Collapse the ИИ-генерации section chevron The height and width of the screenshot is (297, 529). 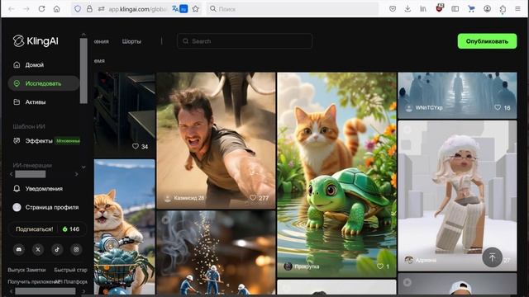(x=83, y=167)
